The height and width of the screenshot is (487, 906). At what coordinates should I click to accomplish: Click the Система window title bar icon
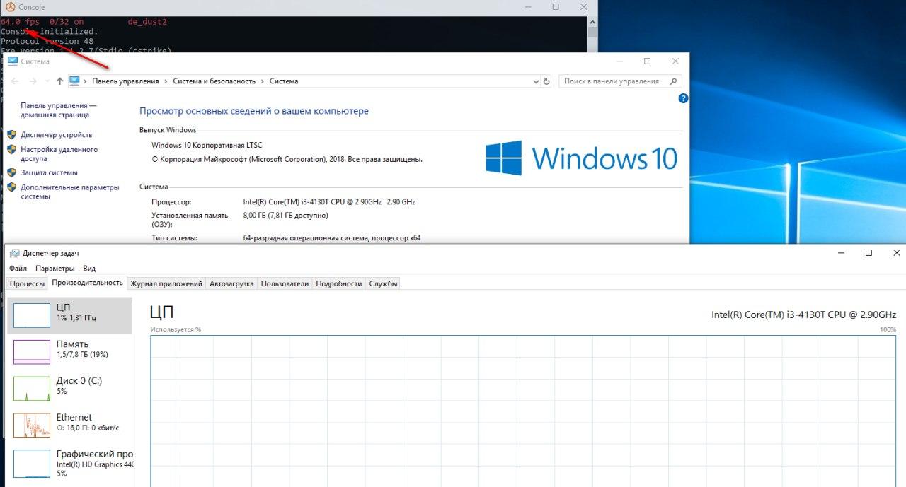(12, 61)
